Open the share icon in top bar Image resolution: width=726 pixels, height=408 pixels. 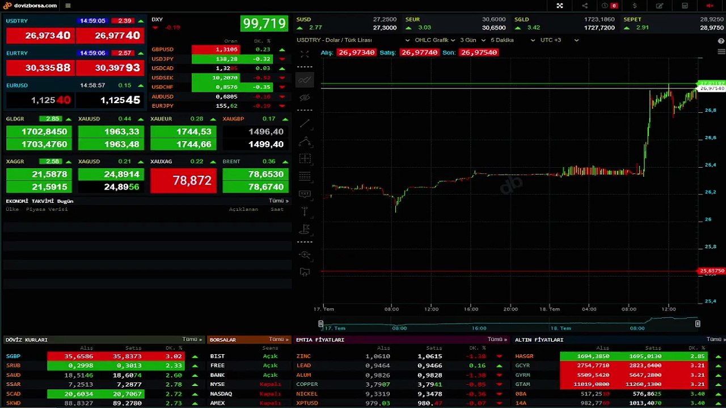click(585, 6)
